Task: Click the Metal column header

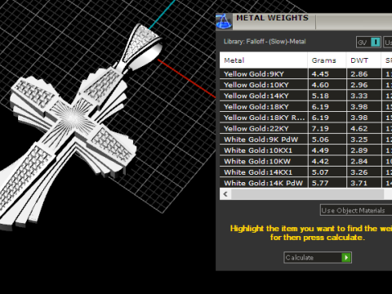Action: coord(264,60)
